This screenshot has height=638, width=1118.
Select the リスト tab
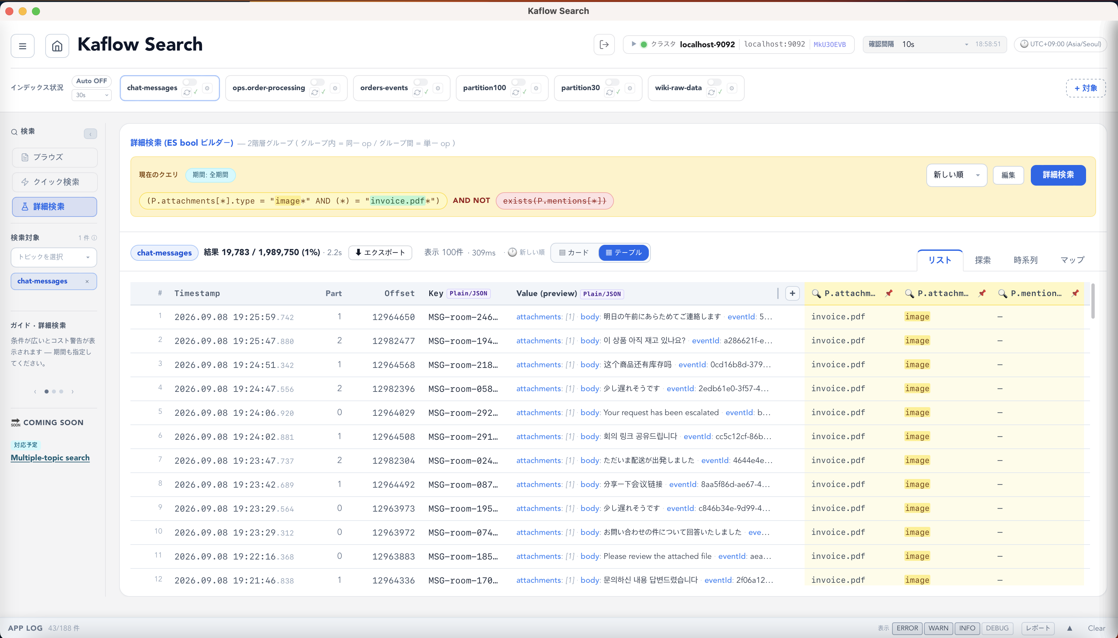click(x=940, y=260)
